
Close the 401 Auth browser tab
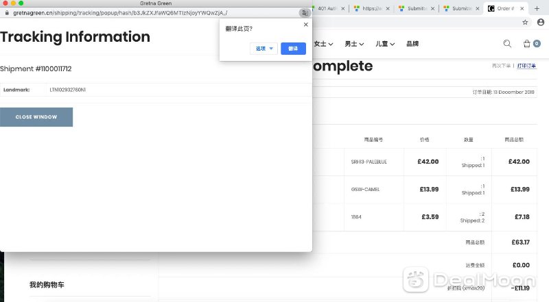(x=342, y=8)
